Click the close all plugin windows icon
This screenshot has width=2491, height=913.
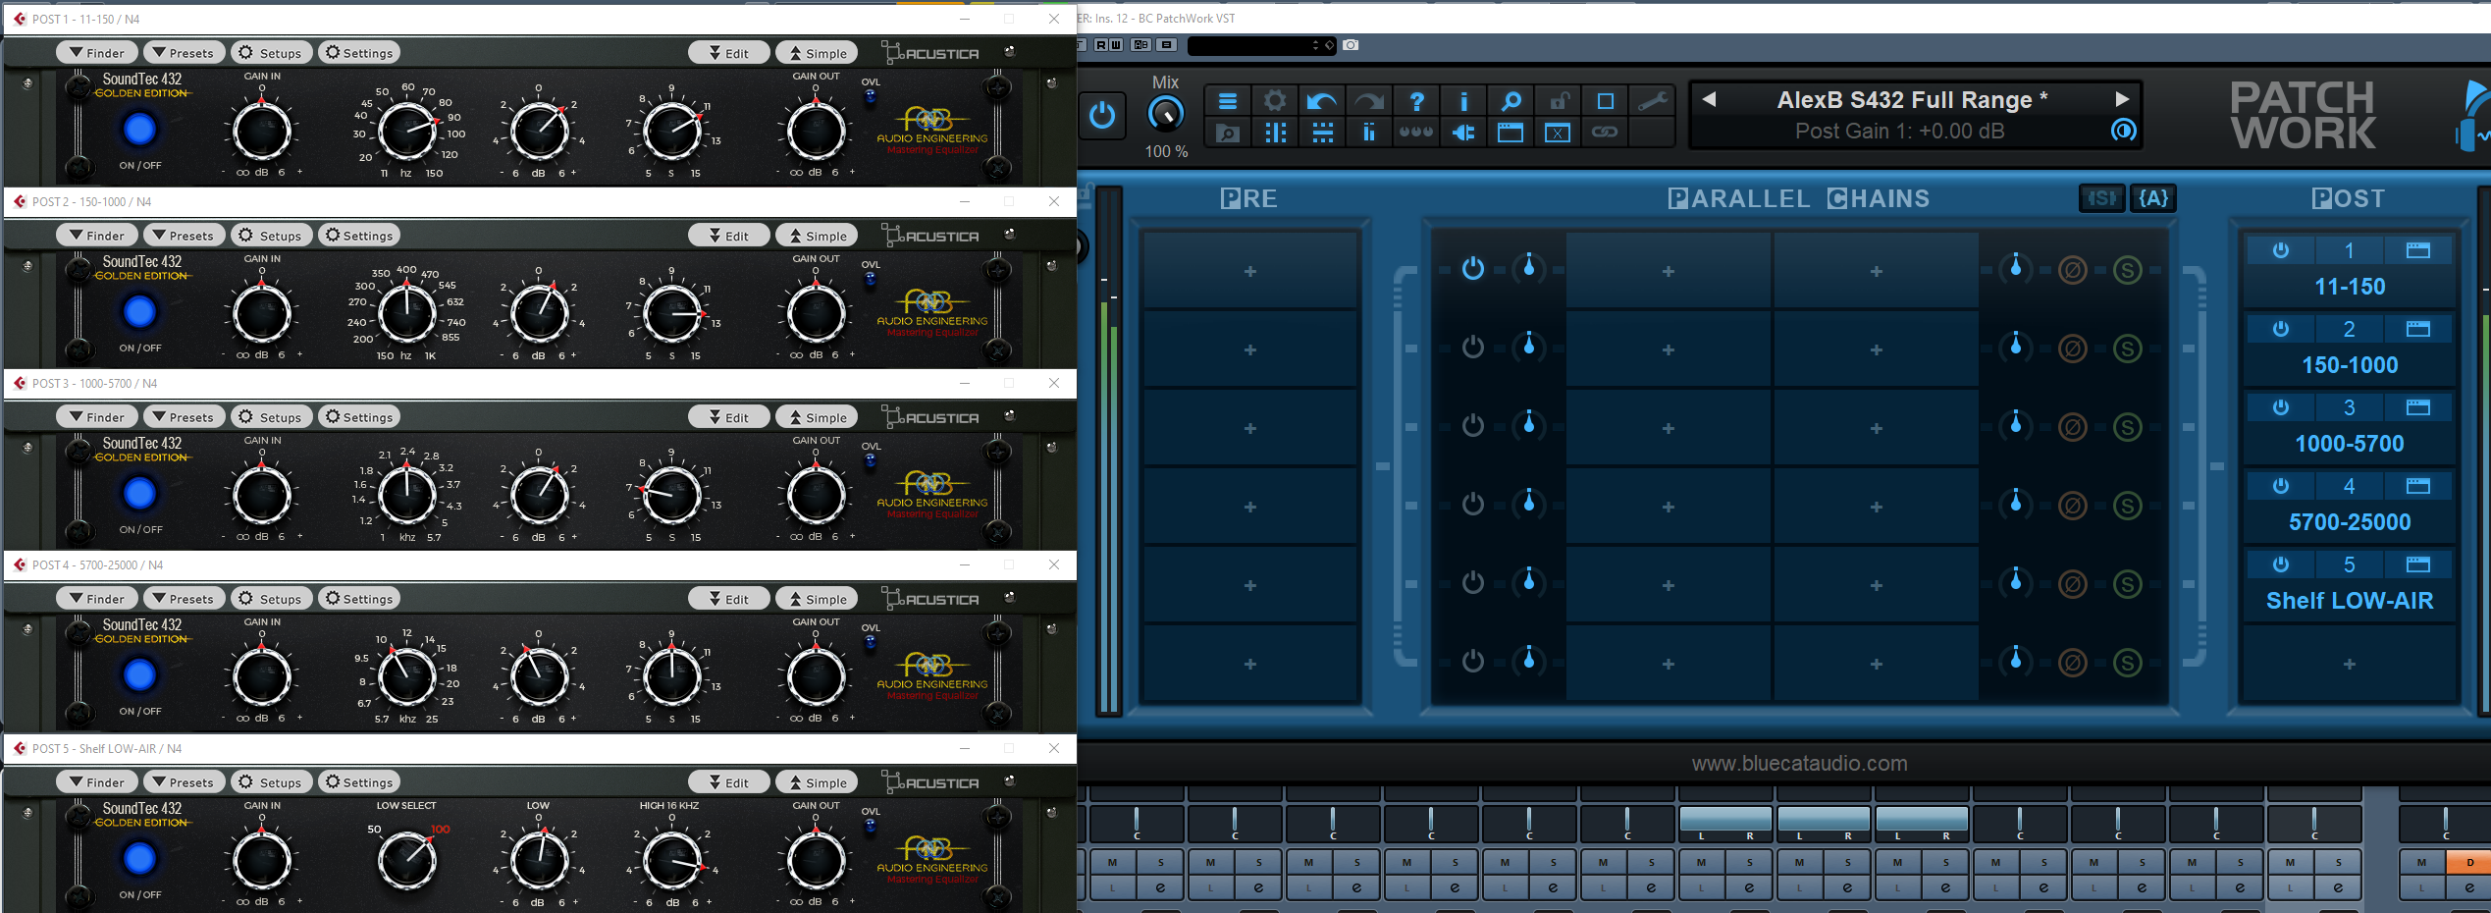tap(1558, 133)
